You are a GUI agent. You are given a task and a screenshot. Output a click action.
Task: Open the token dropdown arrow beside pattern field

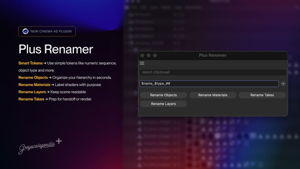(x=283, y=84)
